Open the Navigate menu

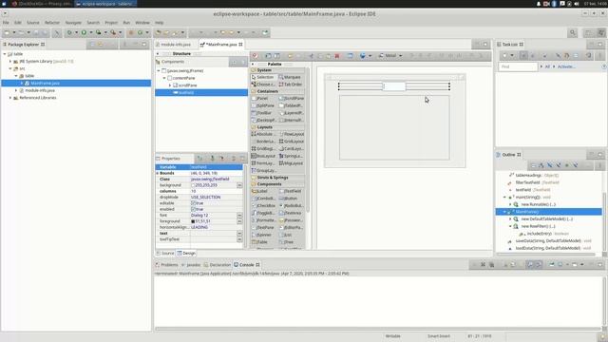73,23
